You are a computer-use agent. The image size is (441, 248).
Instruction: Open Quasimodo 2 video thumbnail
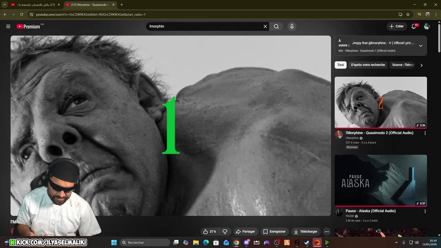pyautogui.click(x=381, y=102)
